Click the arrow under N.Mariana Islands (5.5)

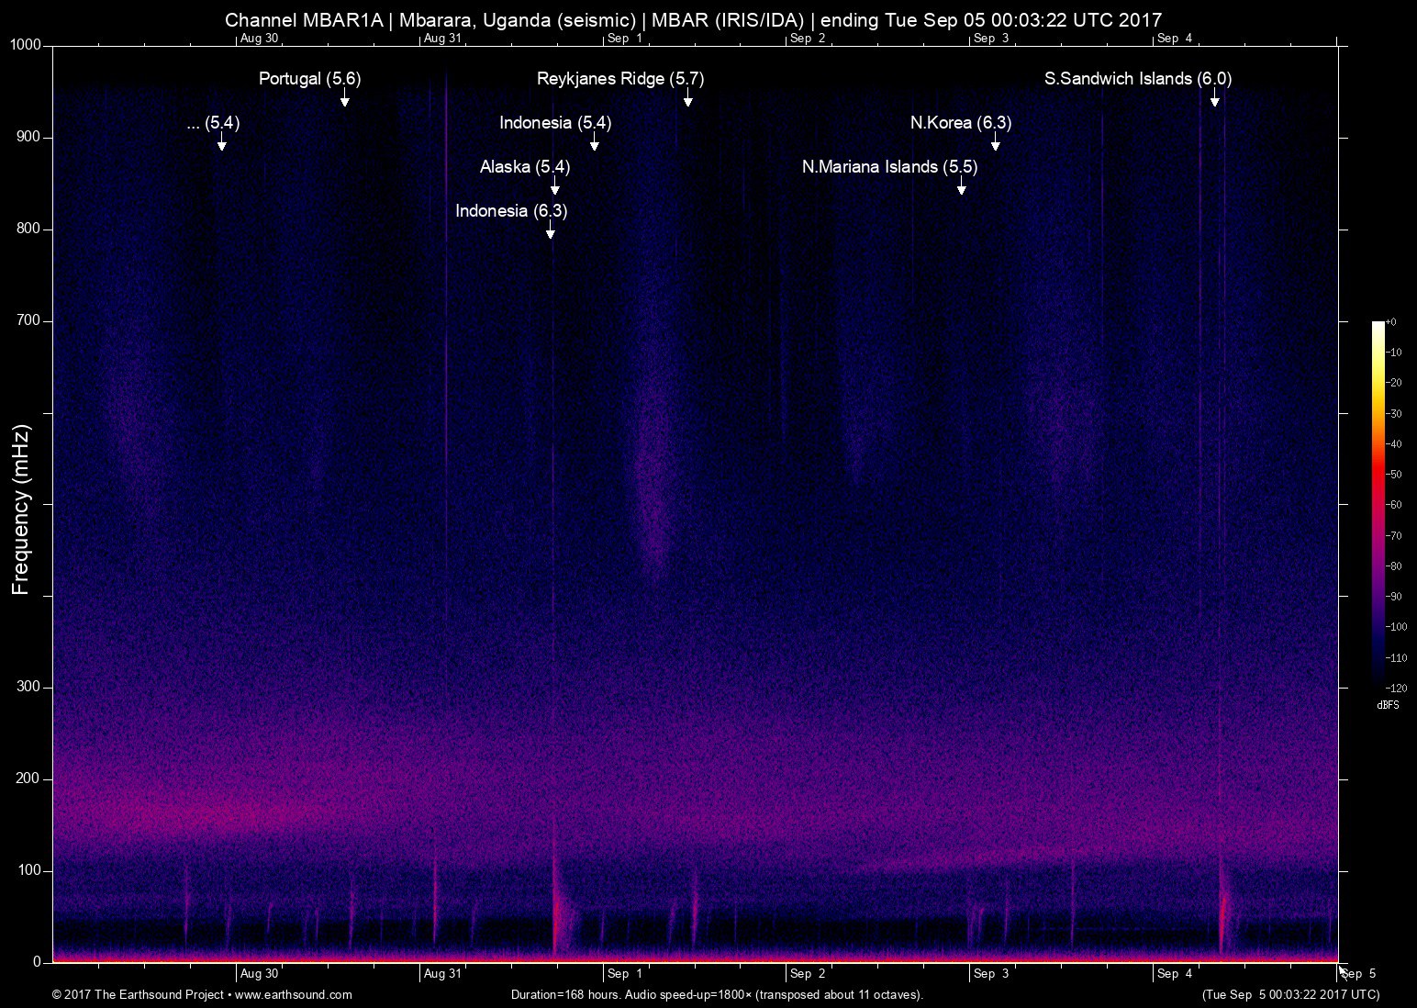(x=961, y=187)
